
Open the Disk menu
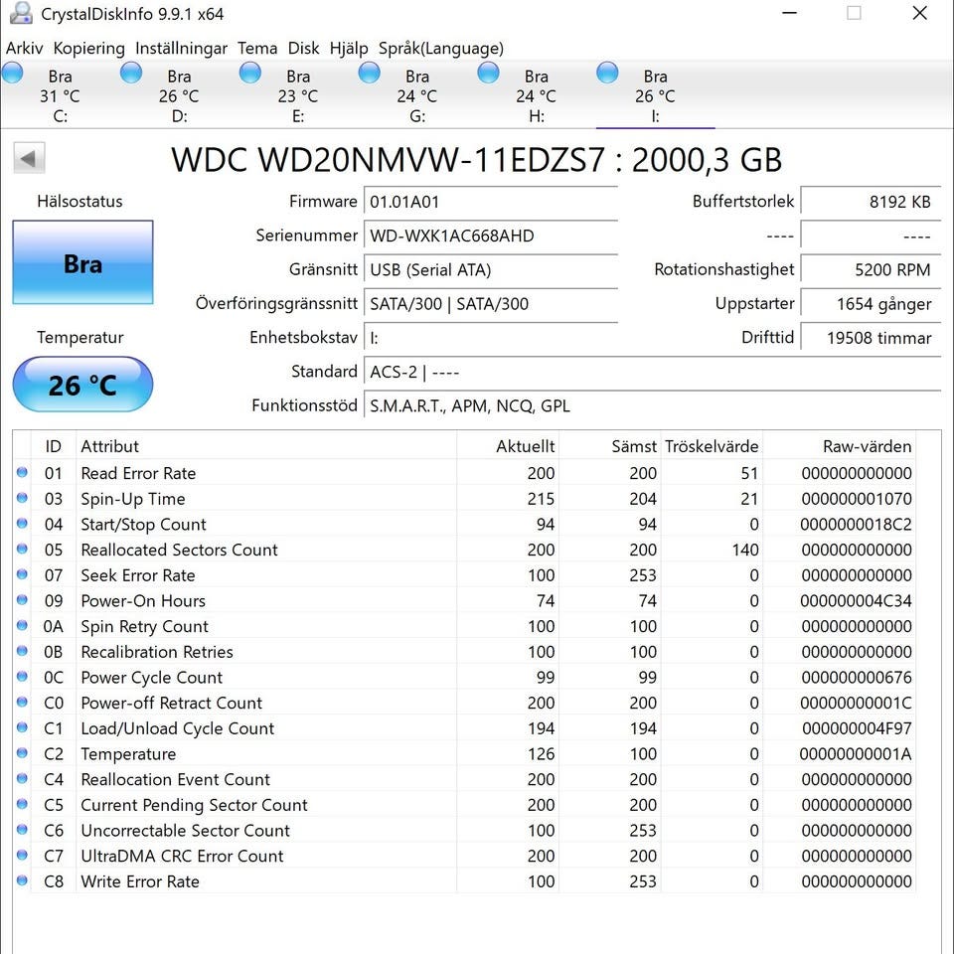tap(304, 48)
